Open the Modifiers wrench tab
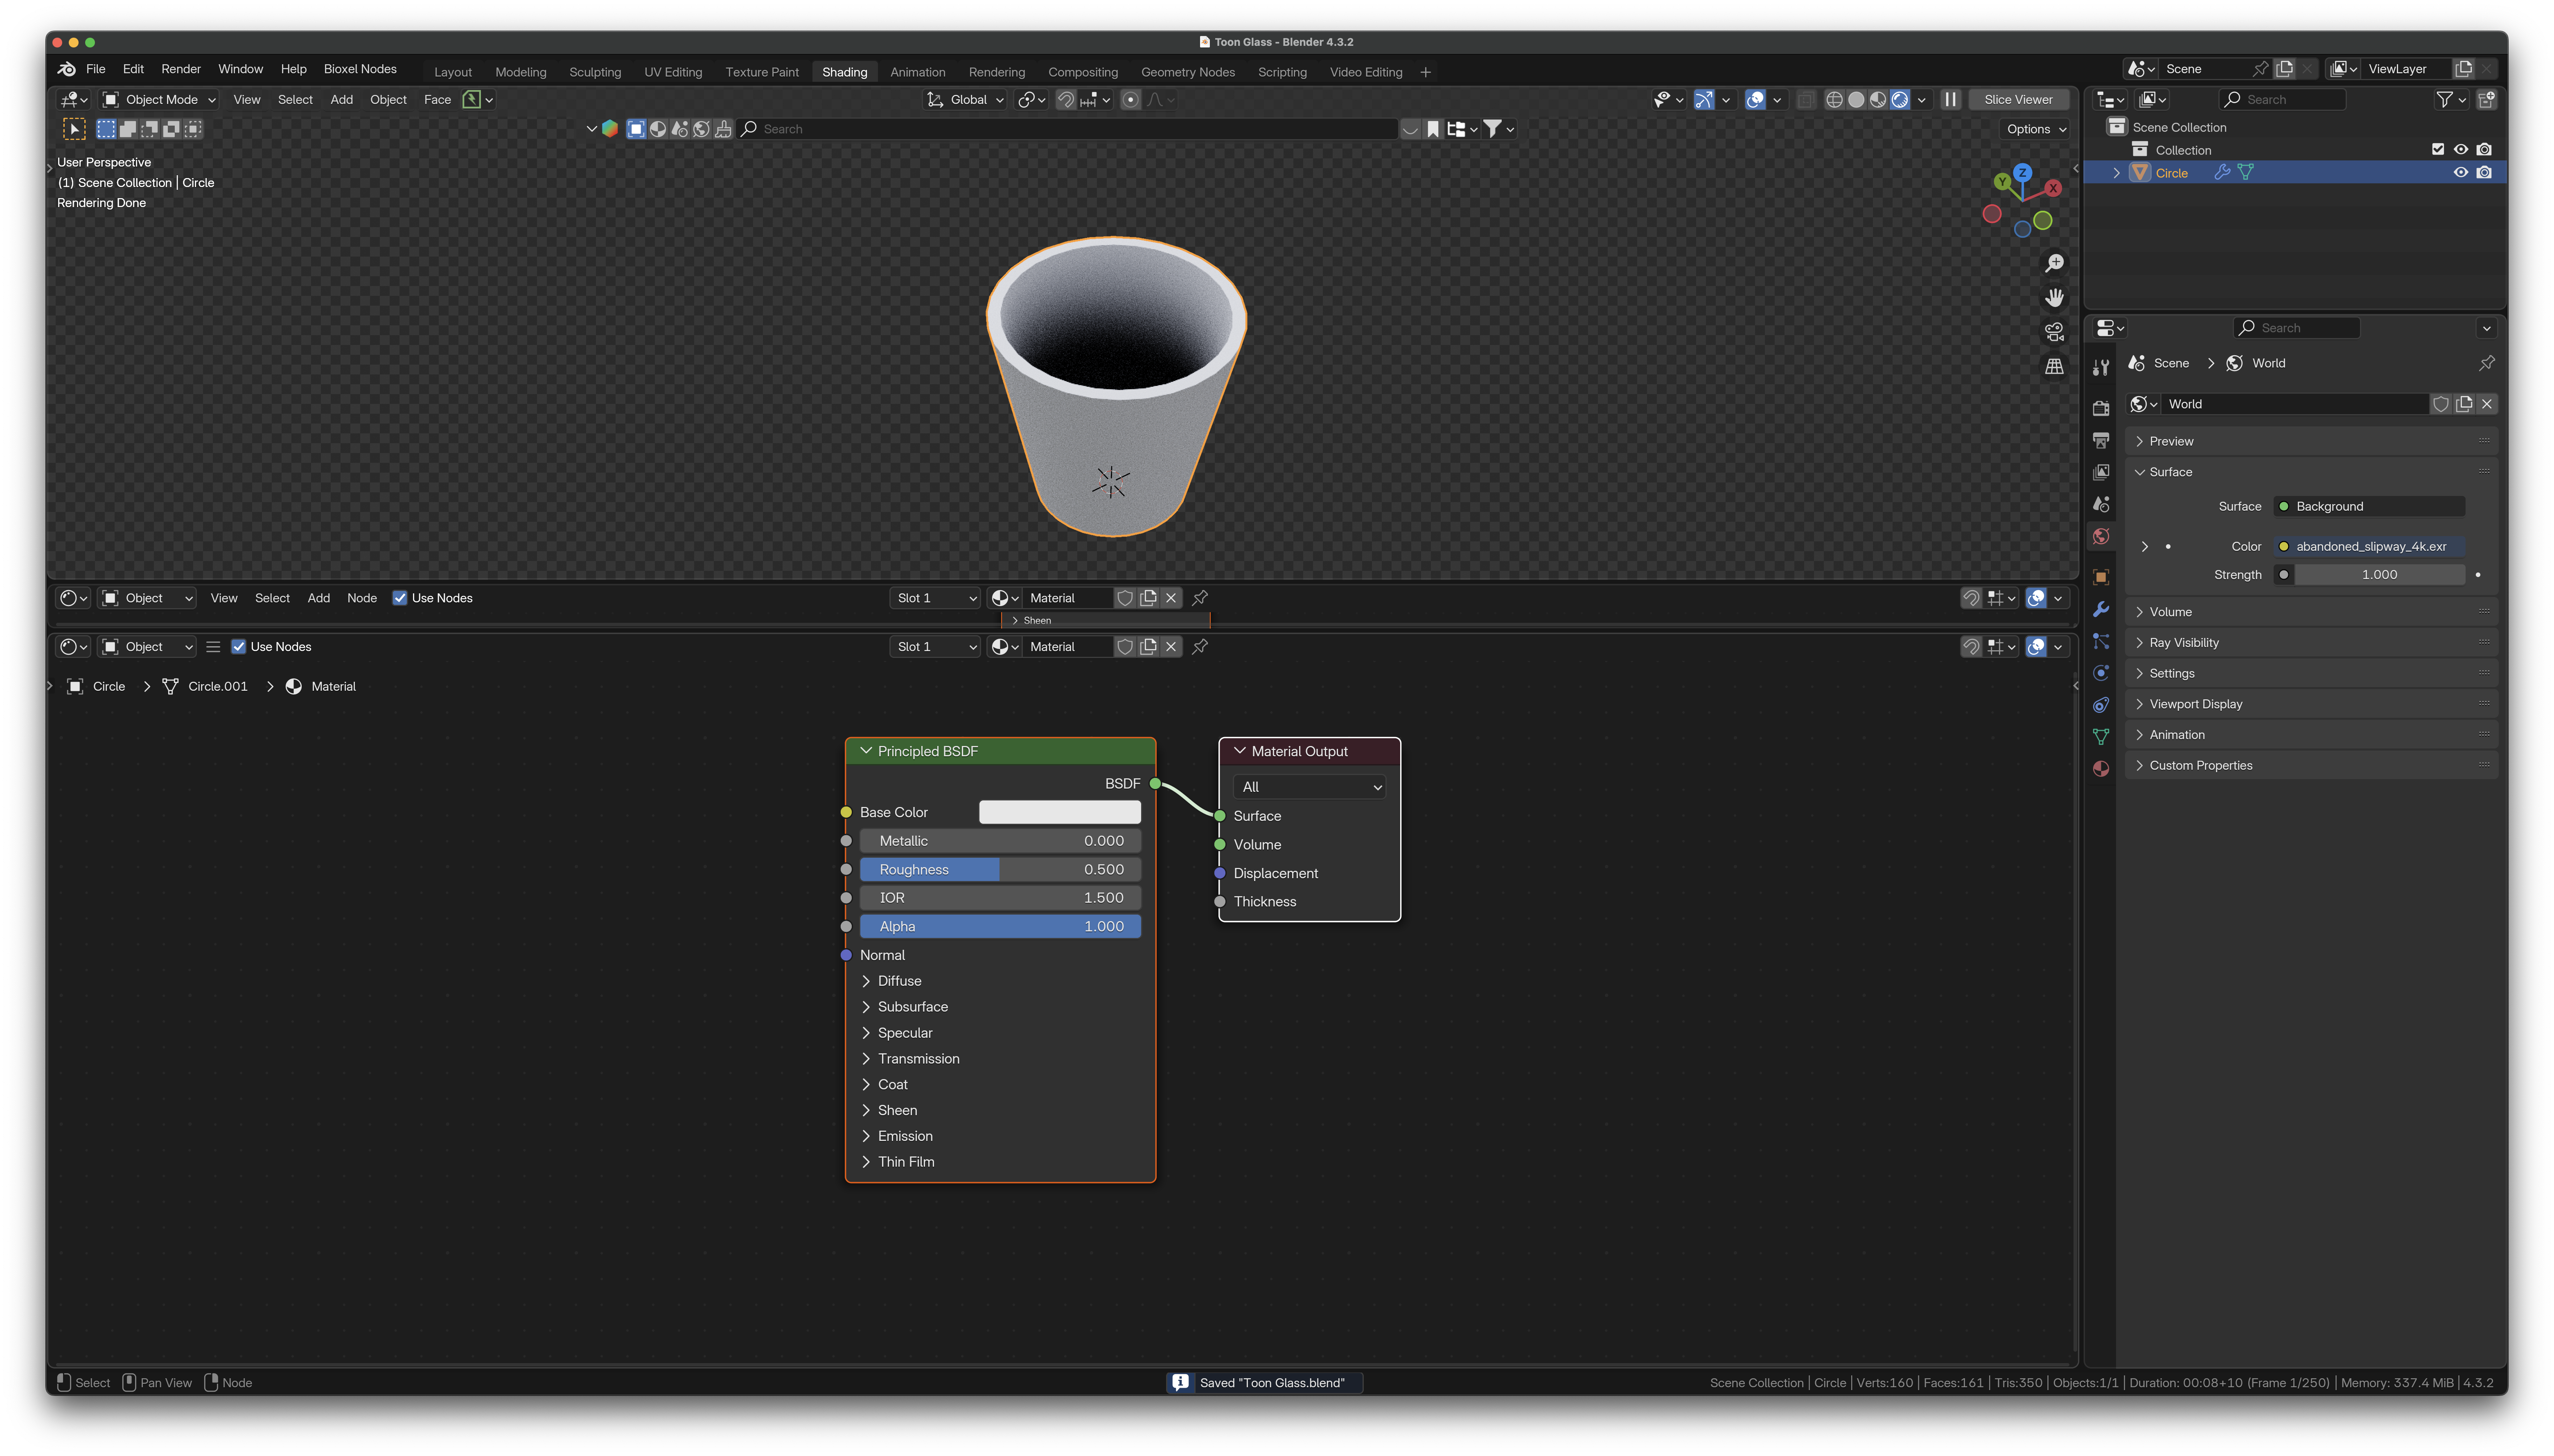The width and height of the screenshot is (2554, 1456). click(2100, 609)
